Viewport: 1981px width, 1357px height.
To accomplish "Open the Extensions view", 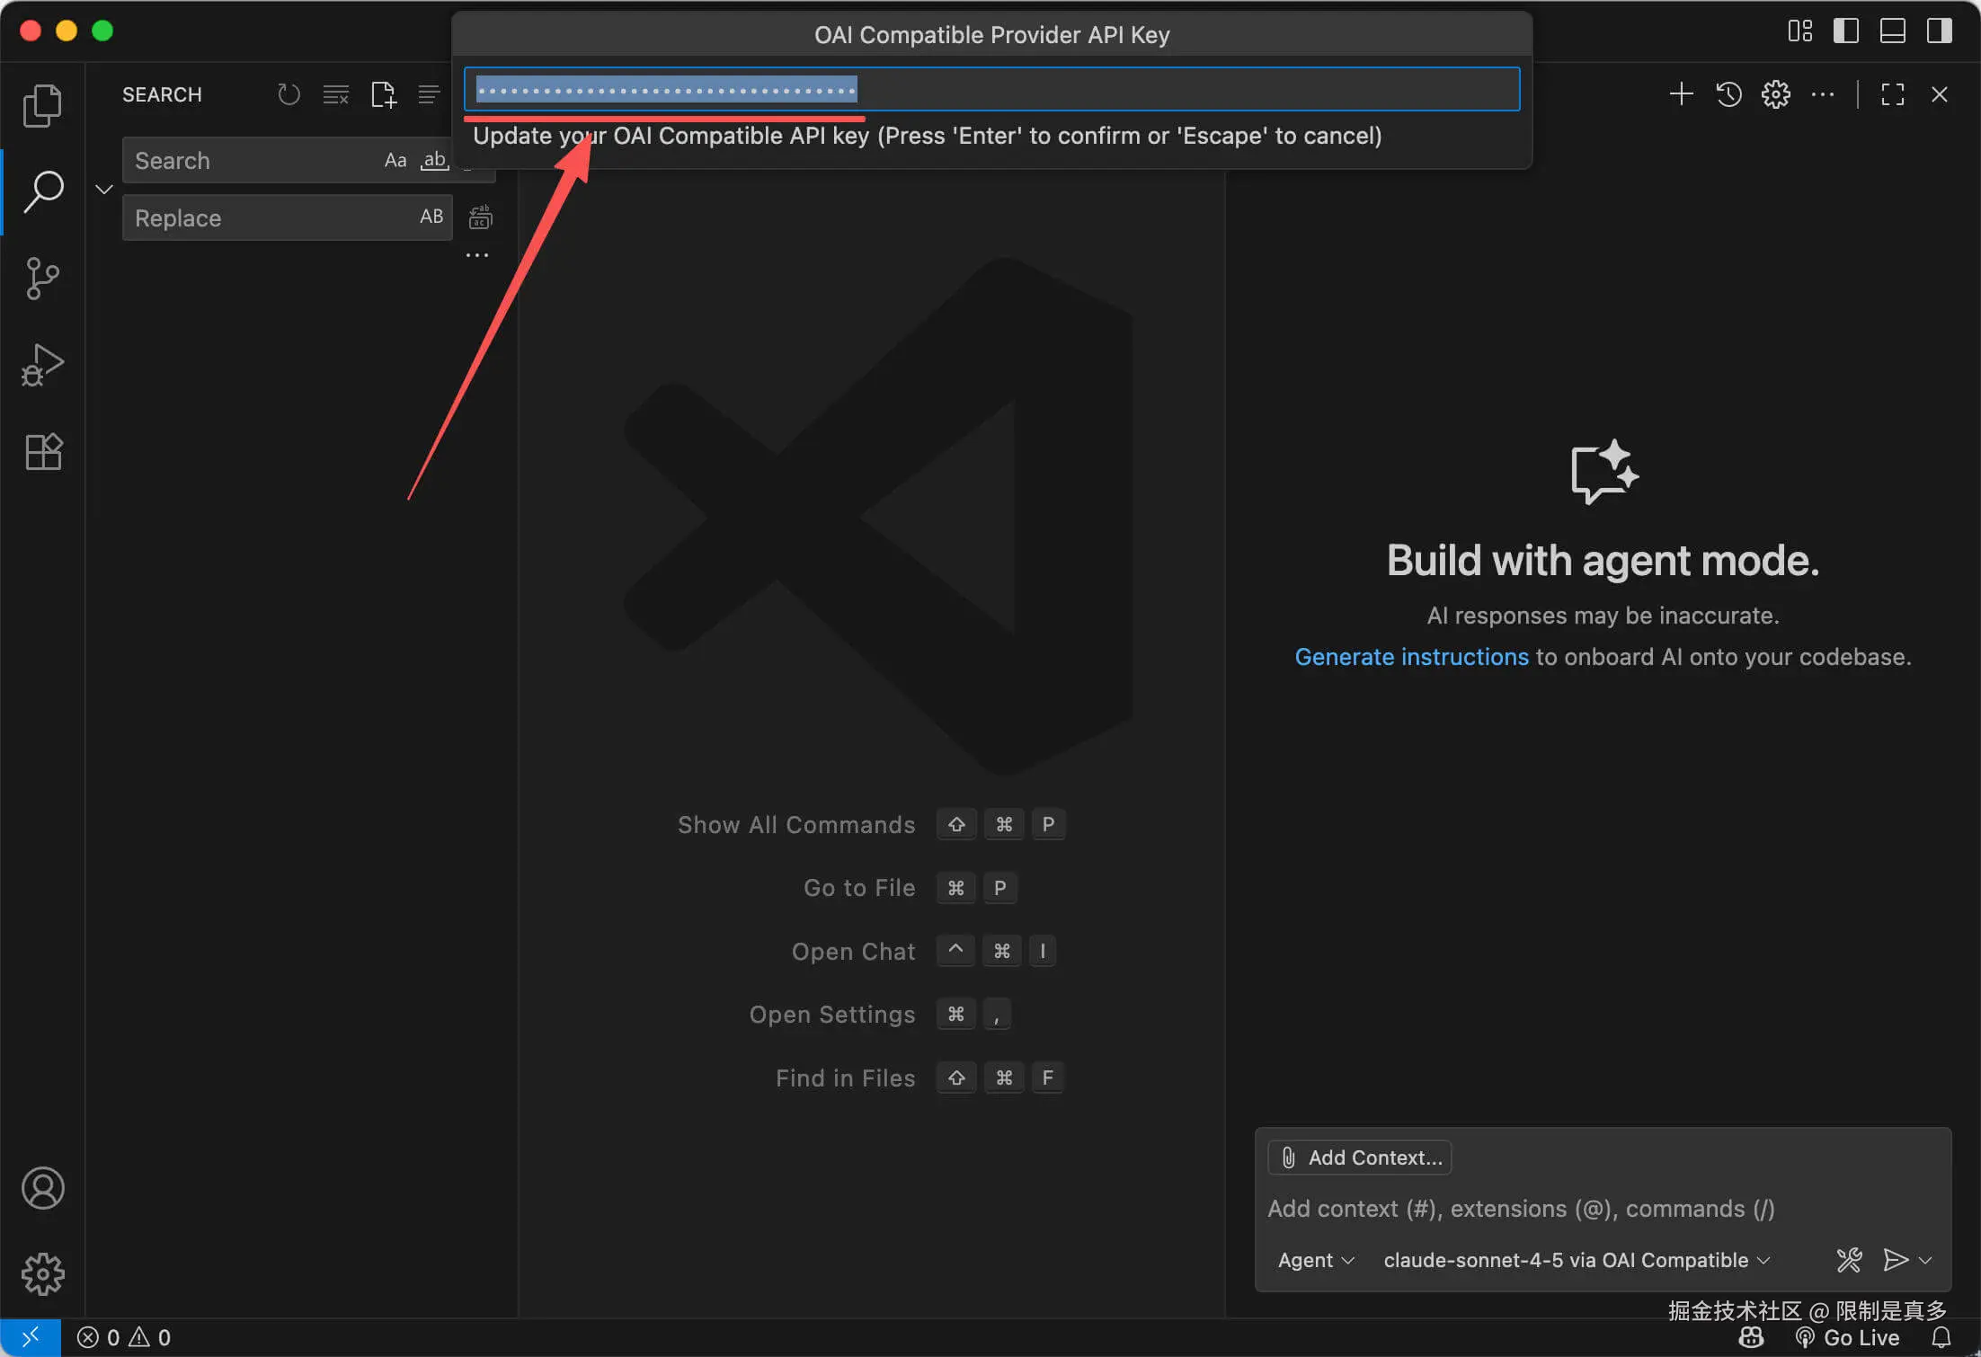I will pos(42,451).
